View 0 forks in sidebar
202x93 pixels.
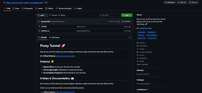click(140, 61)
